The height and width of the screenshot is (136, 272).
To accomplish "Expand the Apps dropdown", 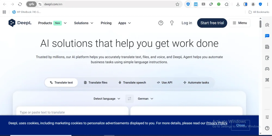I will [x=125, y=23].
